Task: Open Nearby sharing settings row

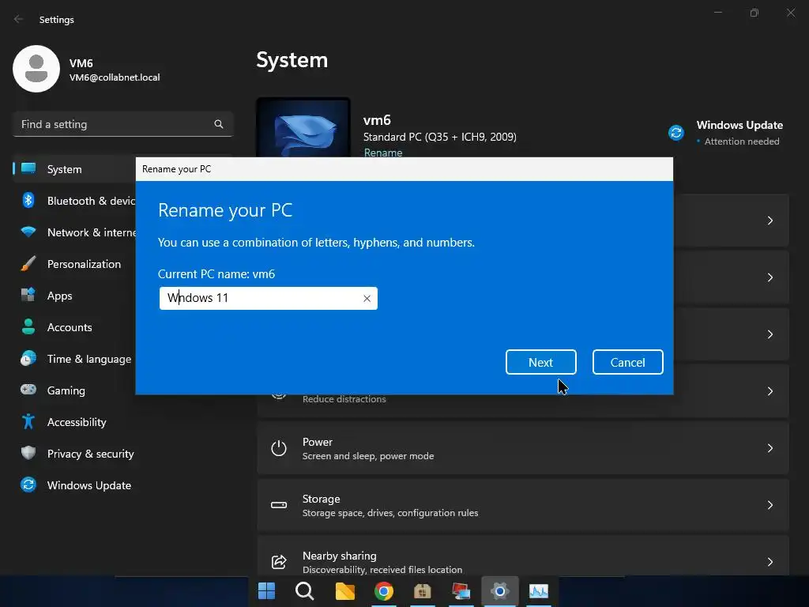Action: (523, 557)
